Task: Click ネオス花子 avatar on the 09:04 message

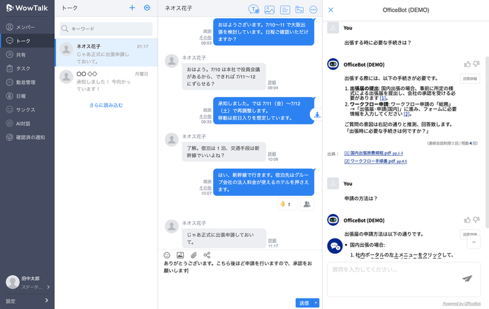Action: [x=172, y=61]
